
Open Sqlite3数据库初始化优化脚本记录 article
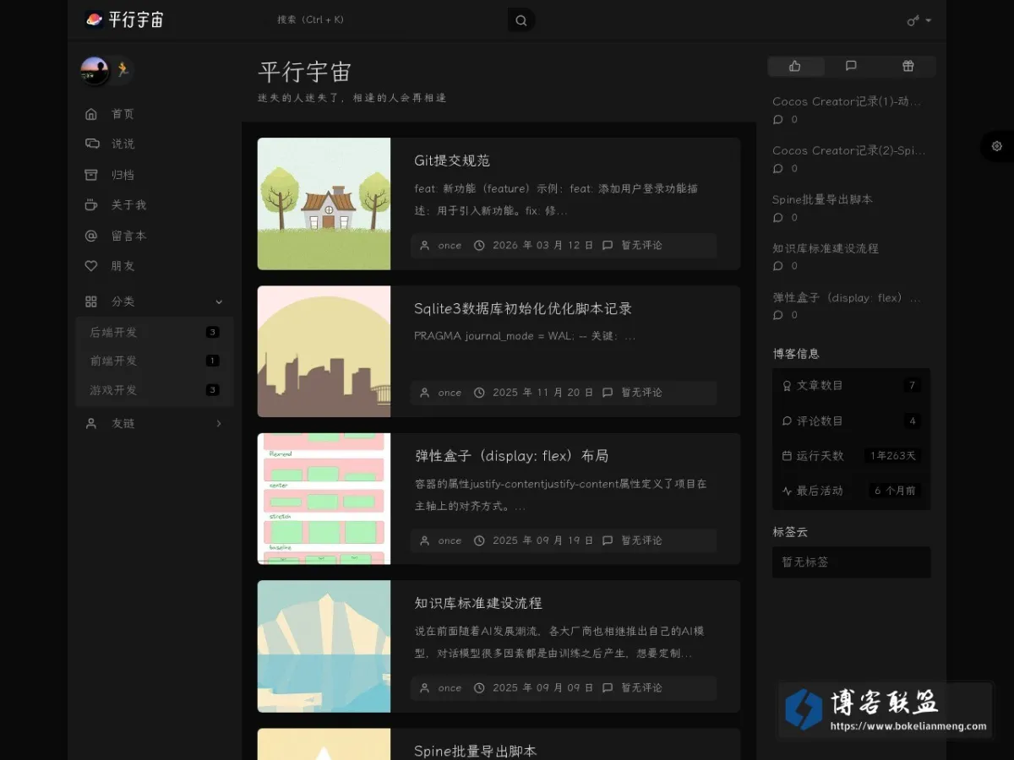pos(523,309)
